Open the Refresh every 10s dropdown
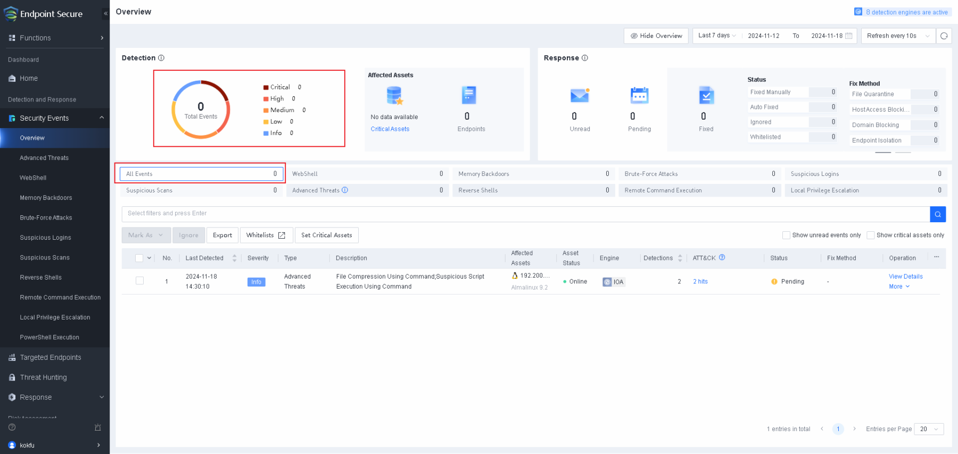The width and height of the screenshot is (958, 454). pos(897,36)
